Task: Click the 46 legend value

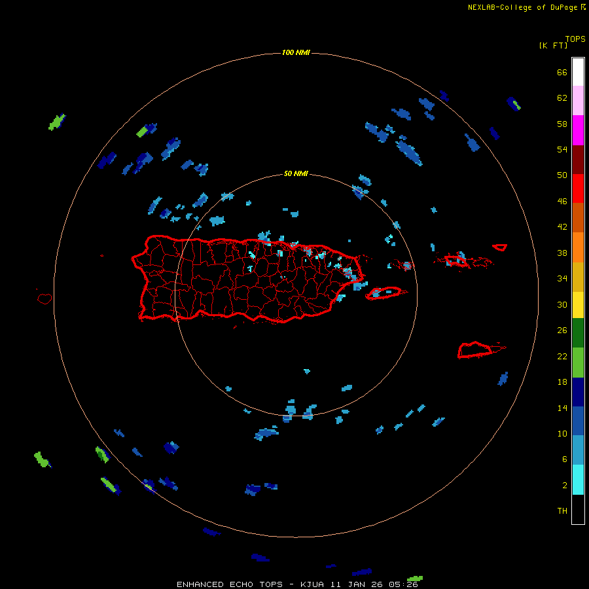Action: click(562, 202)
